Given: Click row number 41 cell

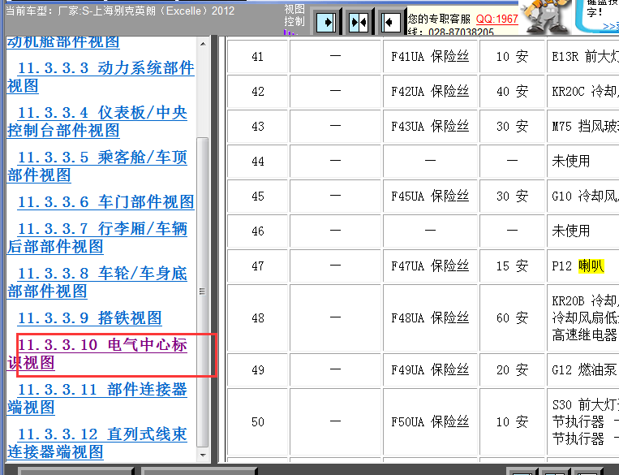Looking at the screenshot, I should click(x=258, y=57).
